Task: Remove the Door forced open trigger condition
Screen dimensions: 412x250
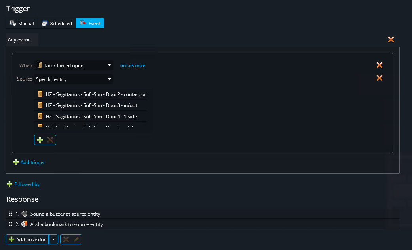Action: [379, 65]
